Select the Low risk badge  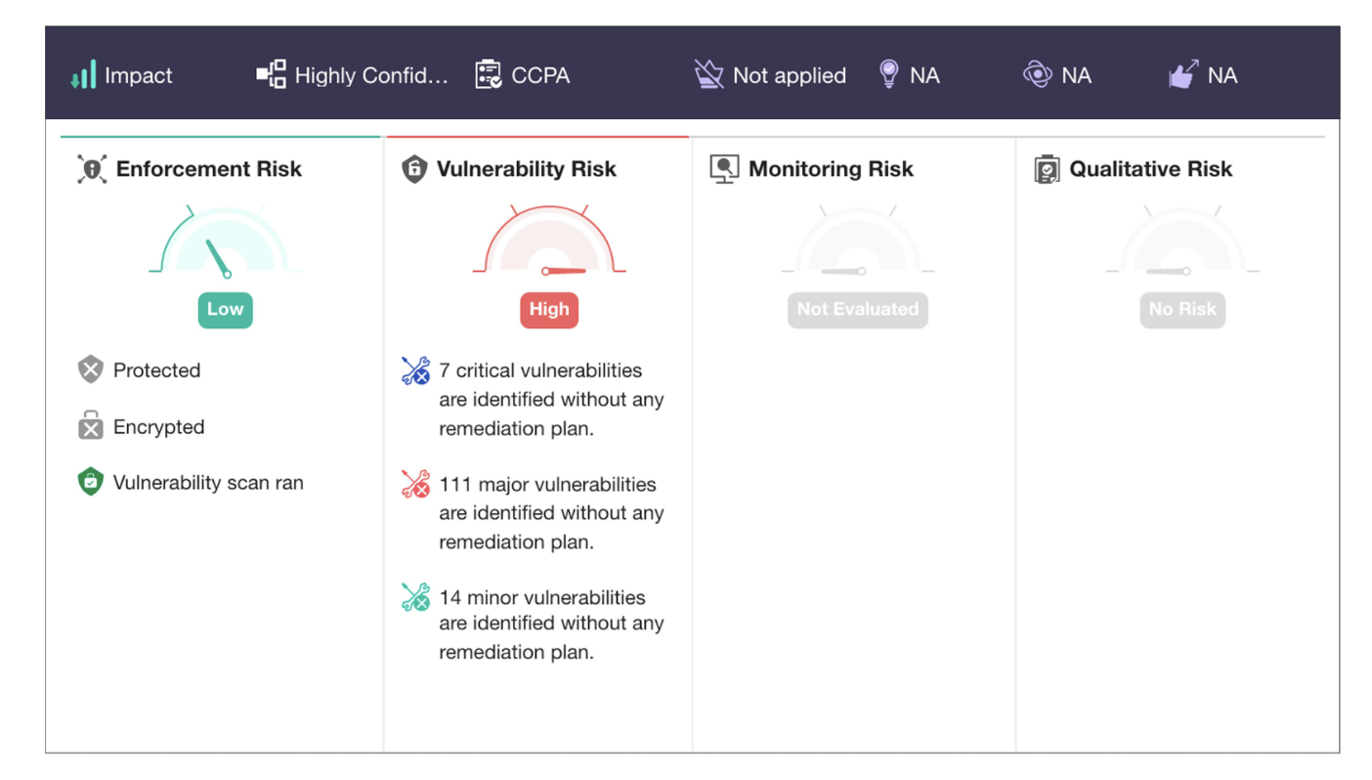pyautogui.click(x=225, y=309)
